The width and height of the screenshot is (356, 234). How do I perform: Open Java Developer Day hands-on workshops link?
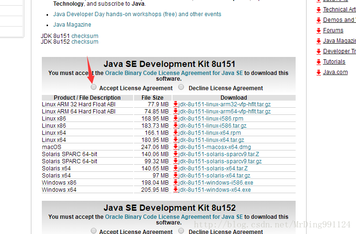pyautogui.click(x=137, y=14)
